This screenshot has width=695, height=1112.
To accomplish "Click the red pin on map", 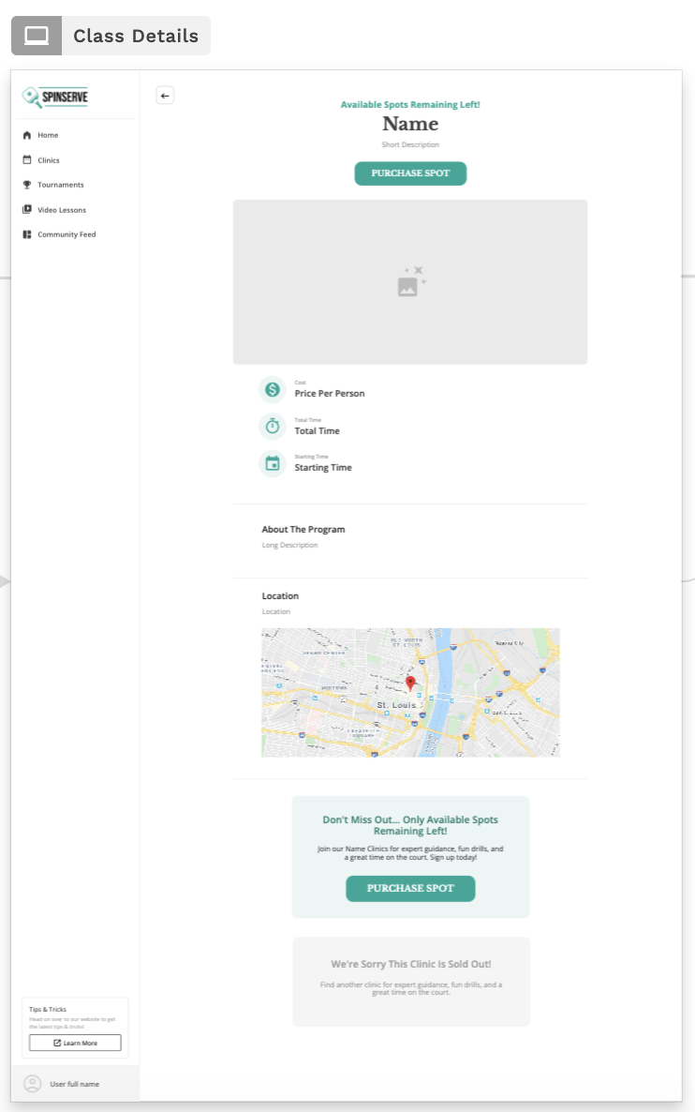I will click(409, 683).
